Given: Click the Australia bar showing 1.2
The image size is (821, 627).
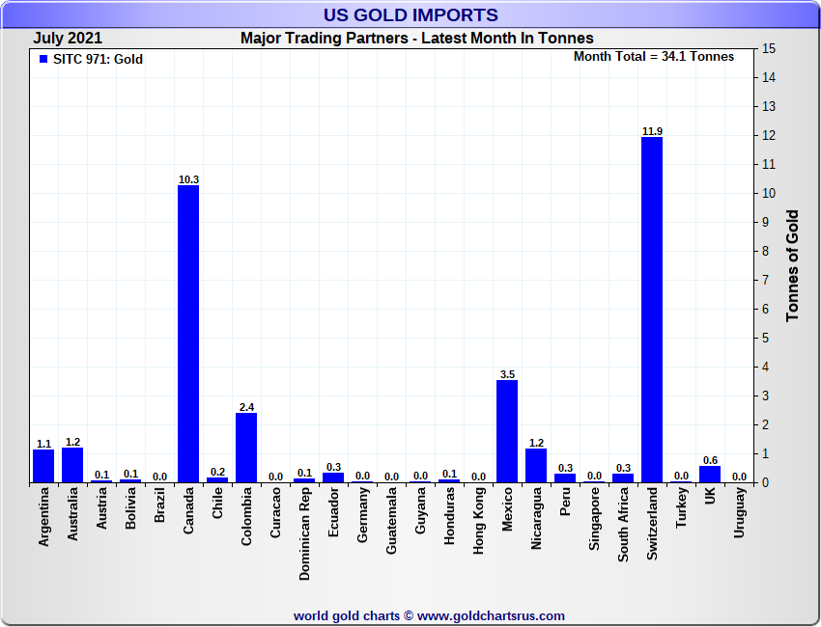Looking at the screenshot, I should point(72,465).
